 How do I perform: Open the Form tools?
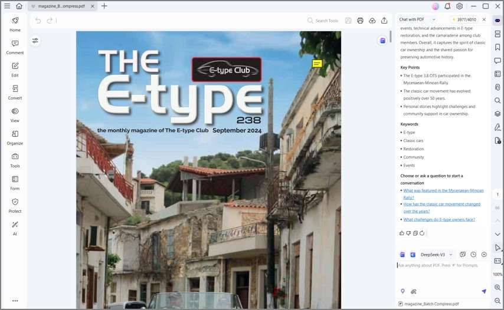click(15, 183)
